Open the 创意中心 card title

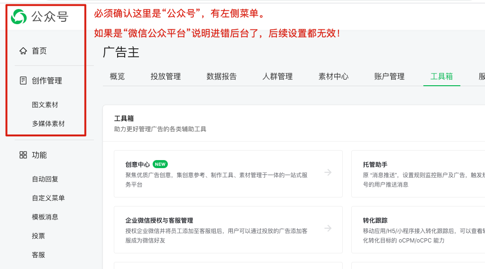[x=137, y=165]
